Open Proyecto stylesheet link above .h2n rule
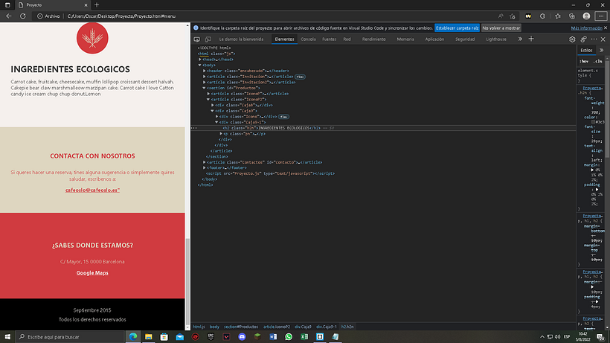This screenshot has height=343, width=610. (592, 88)
